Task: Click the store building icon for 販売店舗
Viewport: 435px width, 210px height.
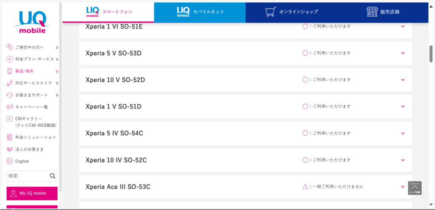Action: click(372, 11)
